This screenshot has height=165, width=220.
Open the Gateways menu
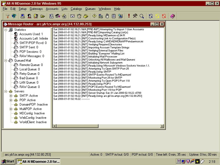36,9
